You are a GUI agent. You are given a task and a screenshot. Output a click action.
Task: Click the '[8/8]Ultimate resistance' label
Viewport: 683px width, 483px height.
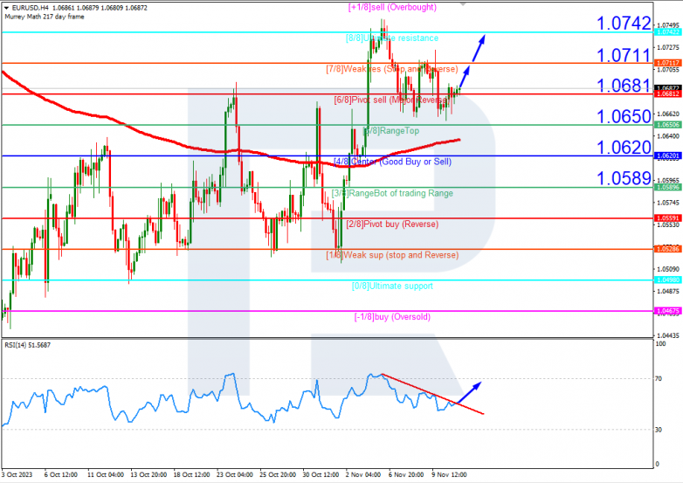point(392,38)
